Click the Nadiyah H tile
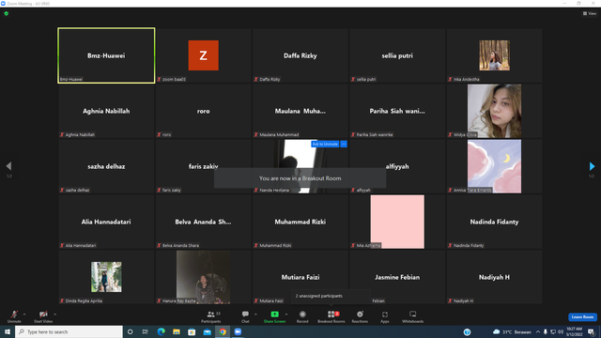Screen dimensions: 601x338 494,277
